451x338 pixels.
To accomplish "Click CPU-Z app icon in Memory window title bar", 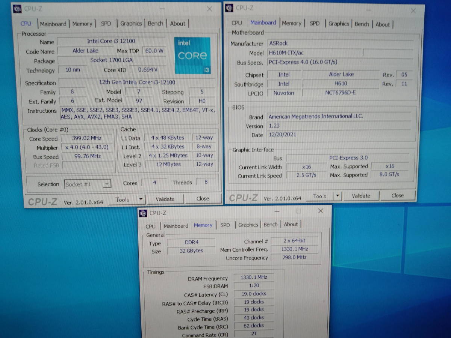I will tap(143, 213).
